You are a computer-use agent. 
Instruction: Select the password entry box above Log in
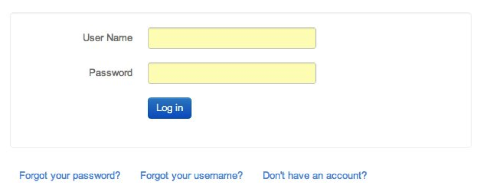(232, 73)
